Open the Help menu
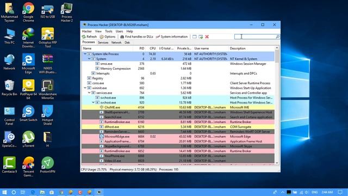The image size is (348, 196). pos(129,32)
